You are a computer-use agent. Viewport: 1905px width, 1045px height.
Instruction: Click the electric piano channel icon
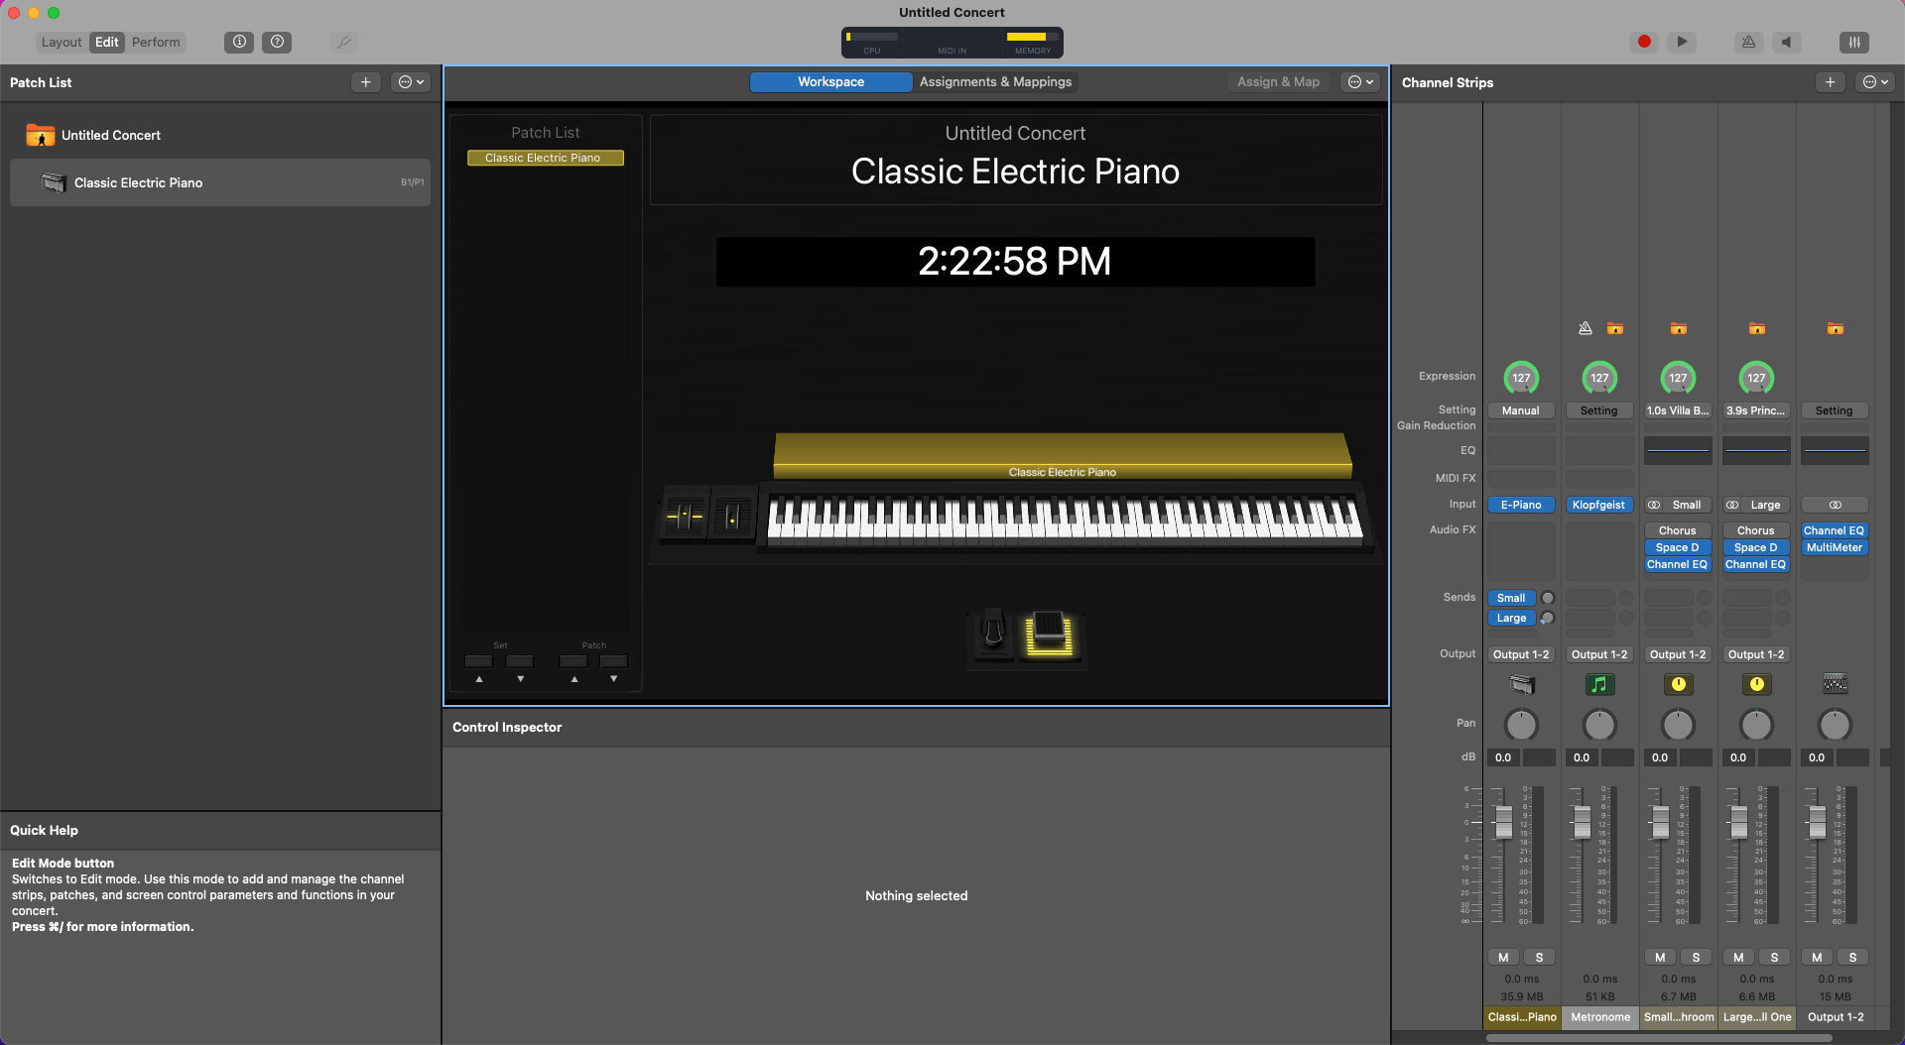tap(1521, 684)
